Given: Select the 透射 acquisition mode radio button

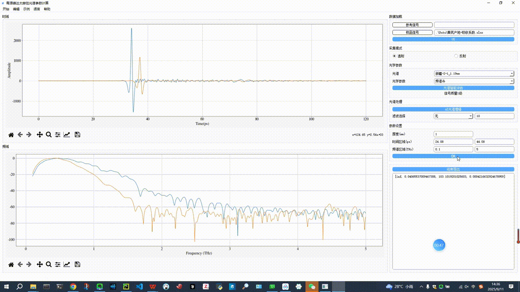Looking at the screenshot, I should click(394, 56).
